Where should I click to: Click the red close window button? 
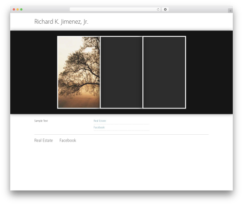point(14,10)
